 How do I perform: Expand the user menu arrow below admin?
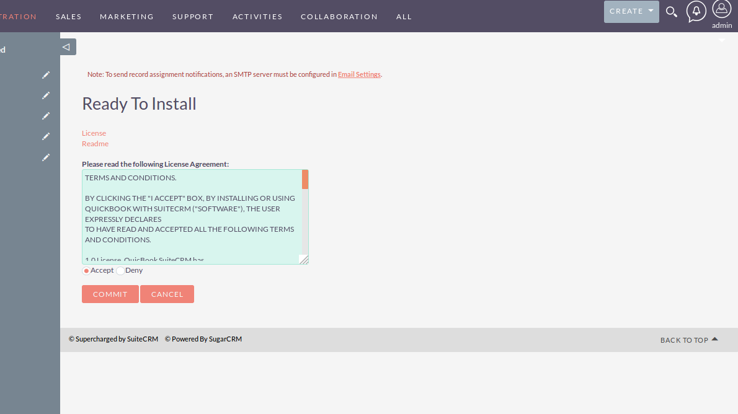tap(722, 41)
